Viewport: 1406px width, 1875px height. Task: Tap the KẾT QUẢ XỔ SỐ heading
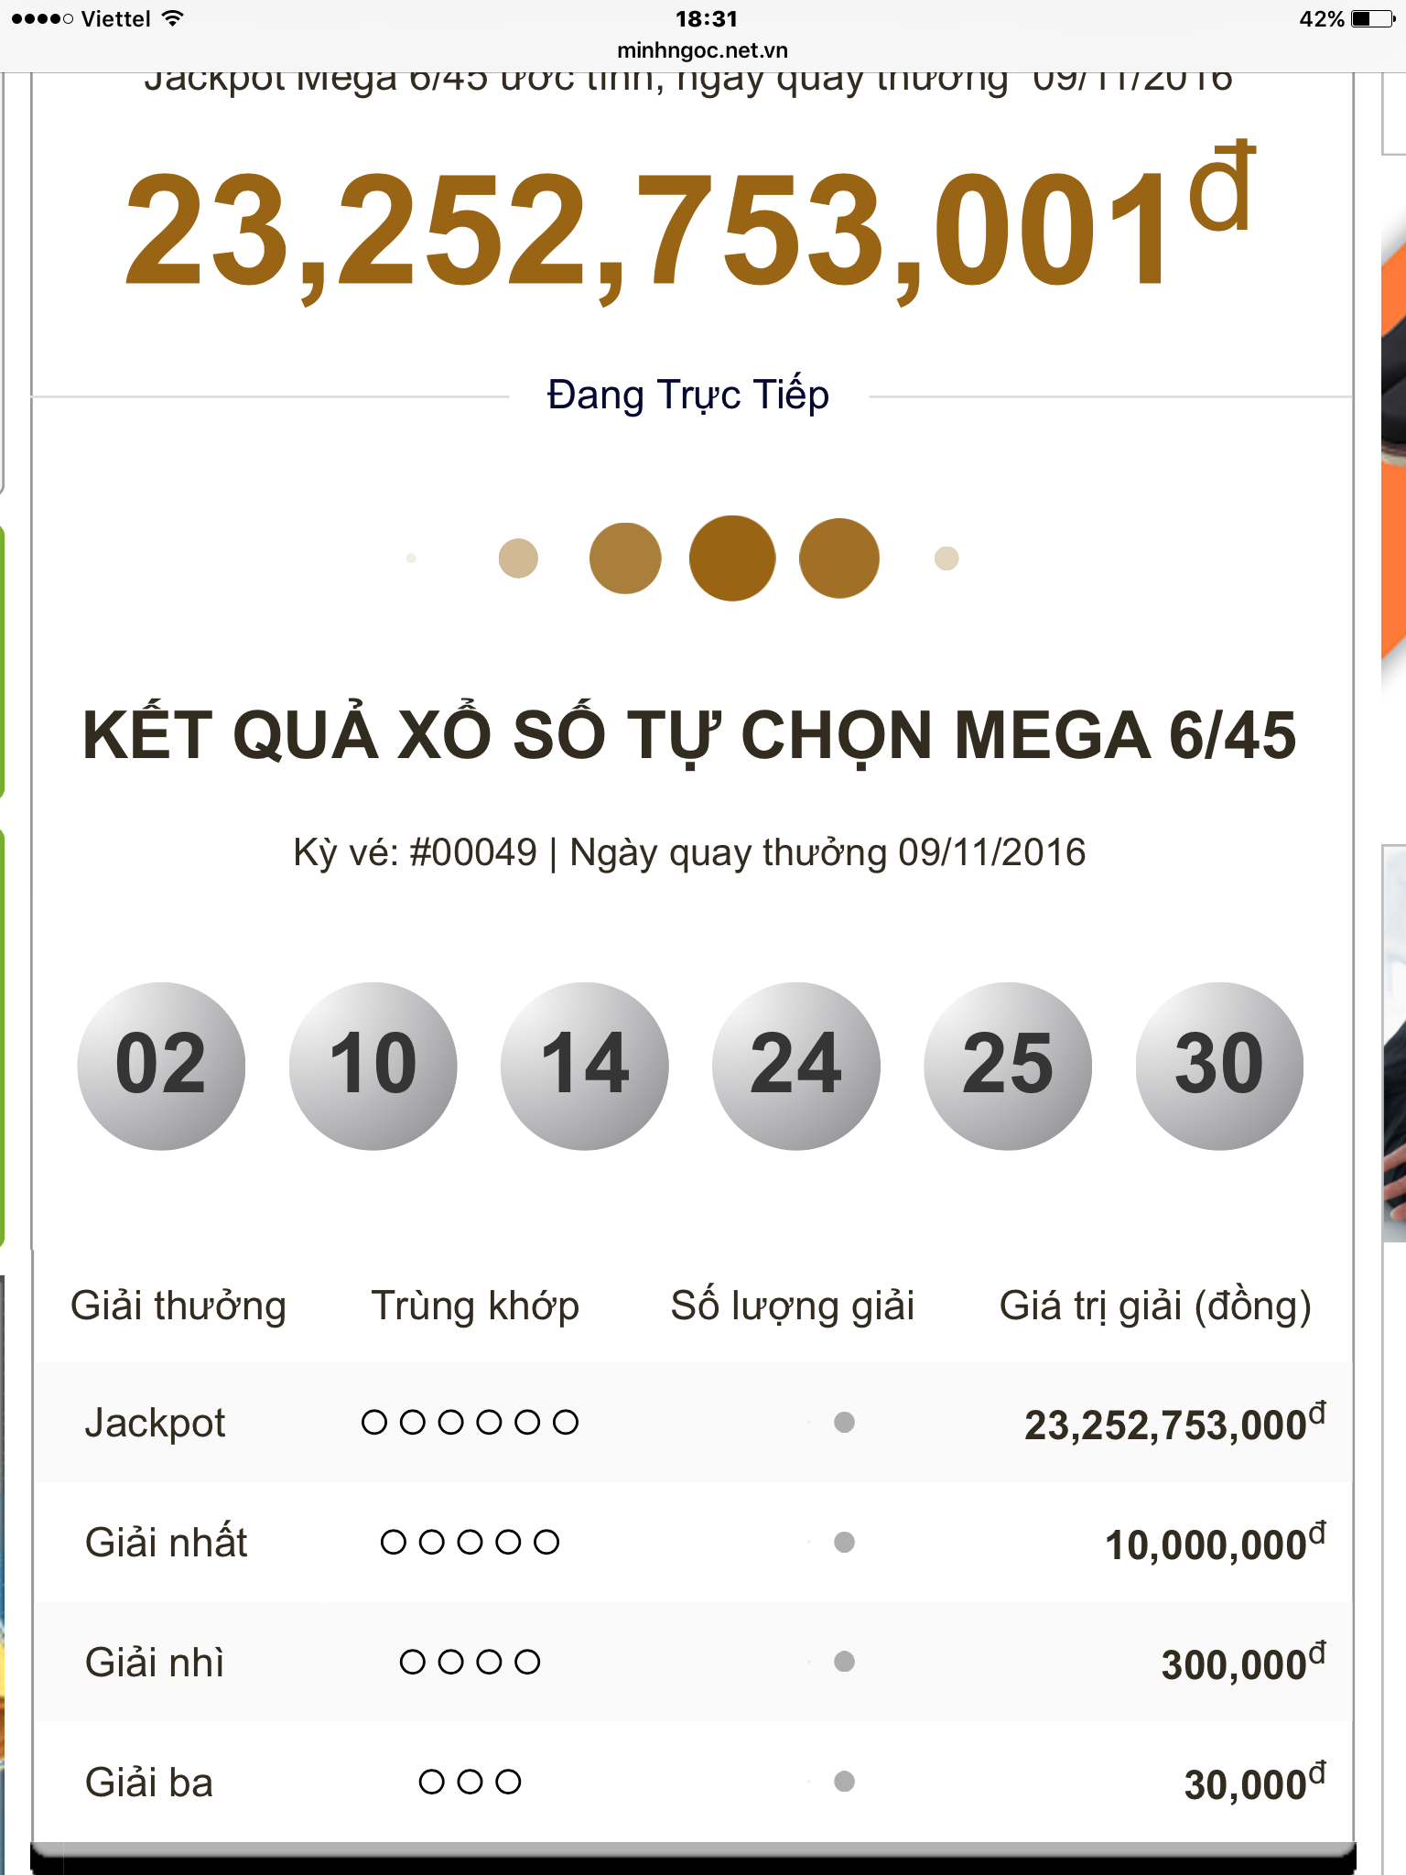[x=689, y=735]
